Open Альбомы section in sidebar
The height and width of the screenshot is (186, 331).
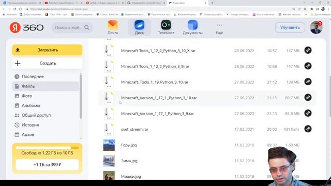click(46, 105)
